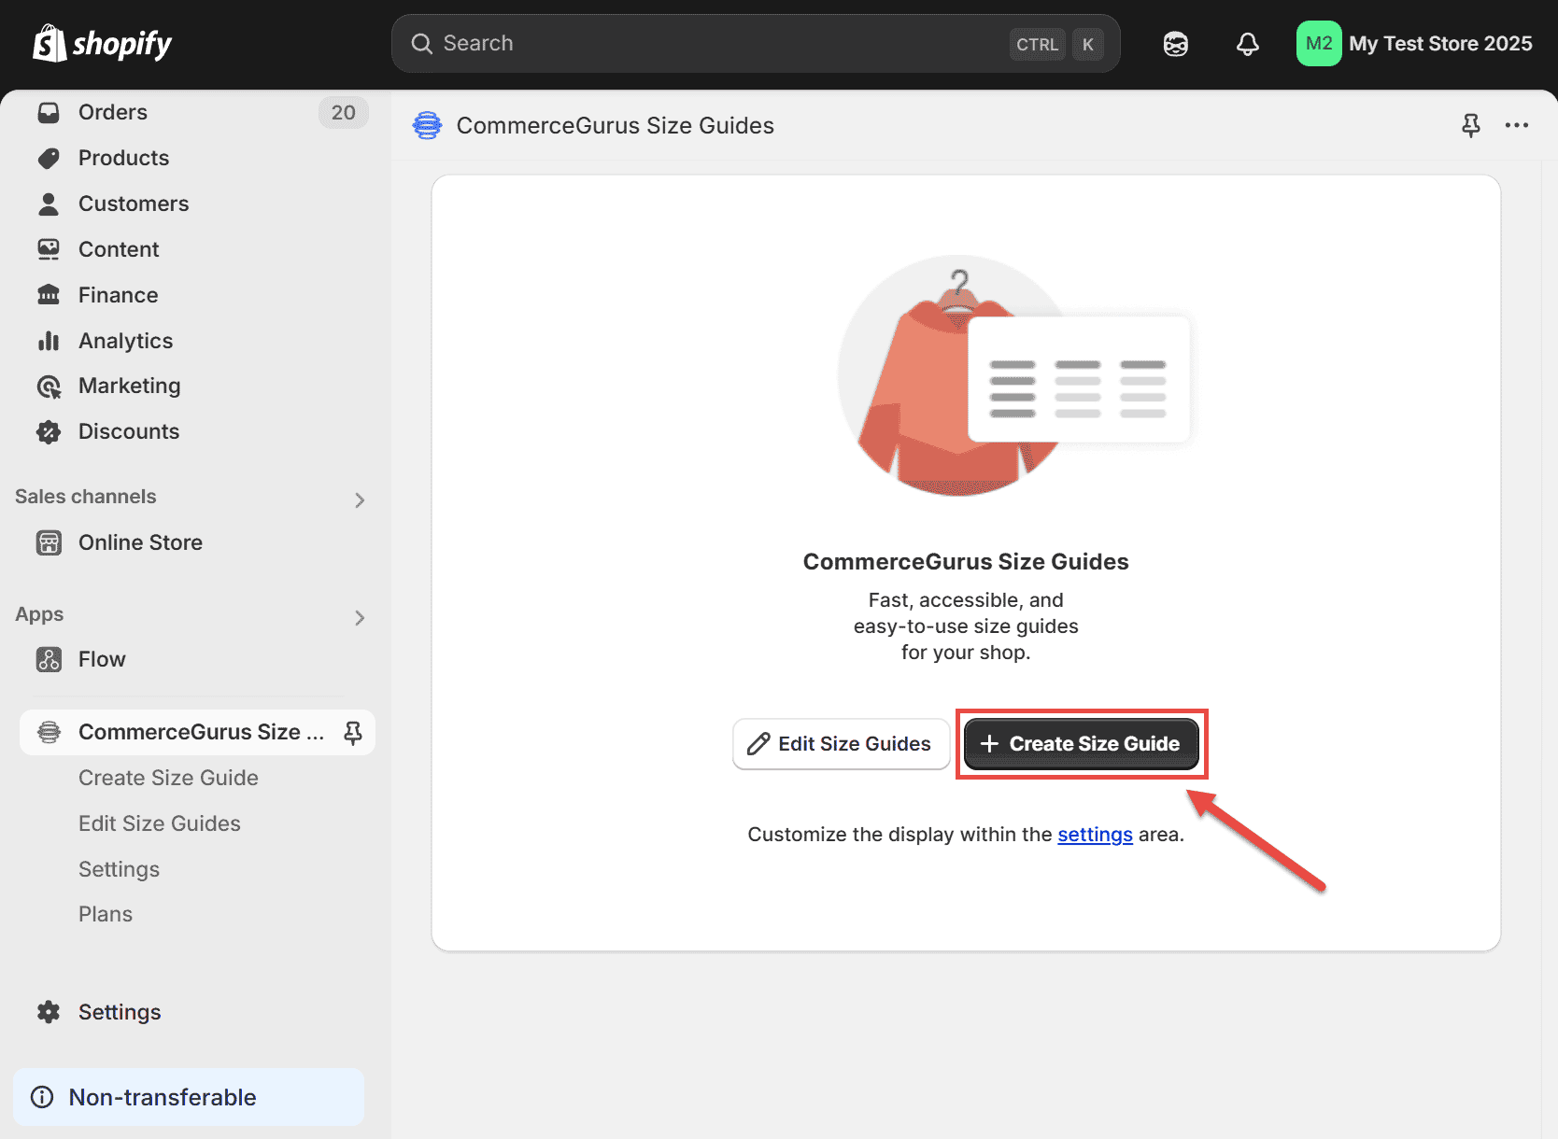Click the Apps heading

point(39,614)
